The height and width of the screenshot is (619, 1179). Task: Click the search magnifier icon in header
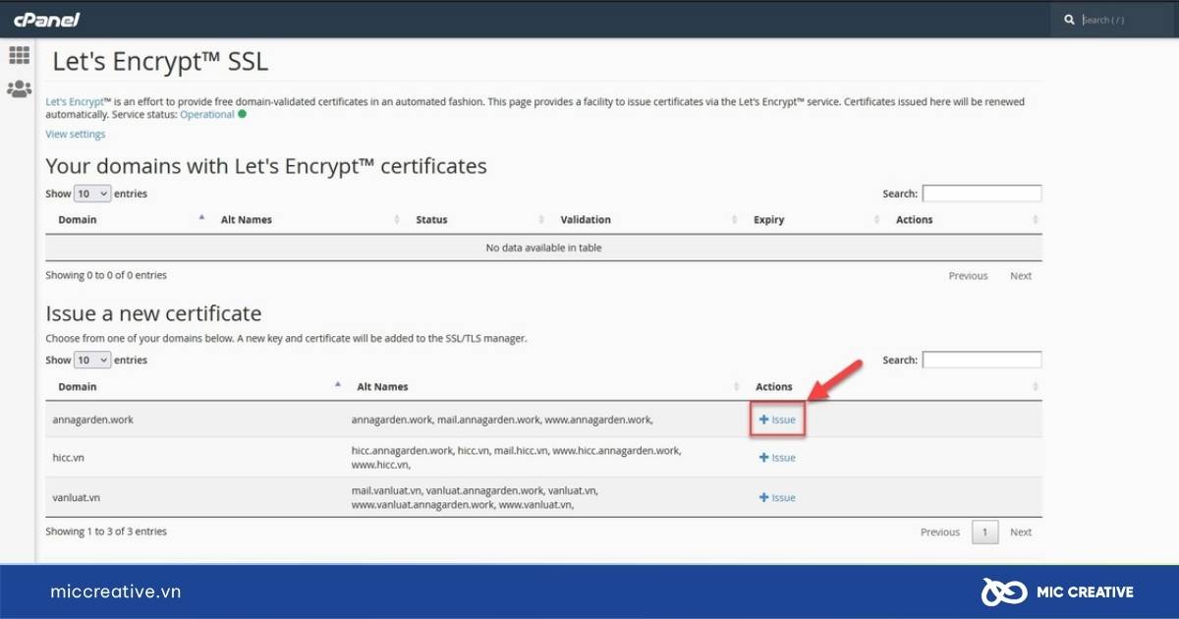coord(1069,20)
